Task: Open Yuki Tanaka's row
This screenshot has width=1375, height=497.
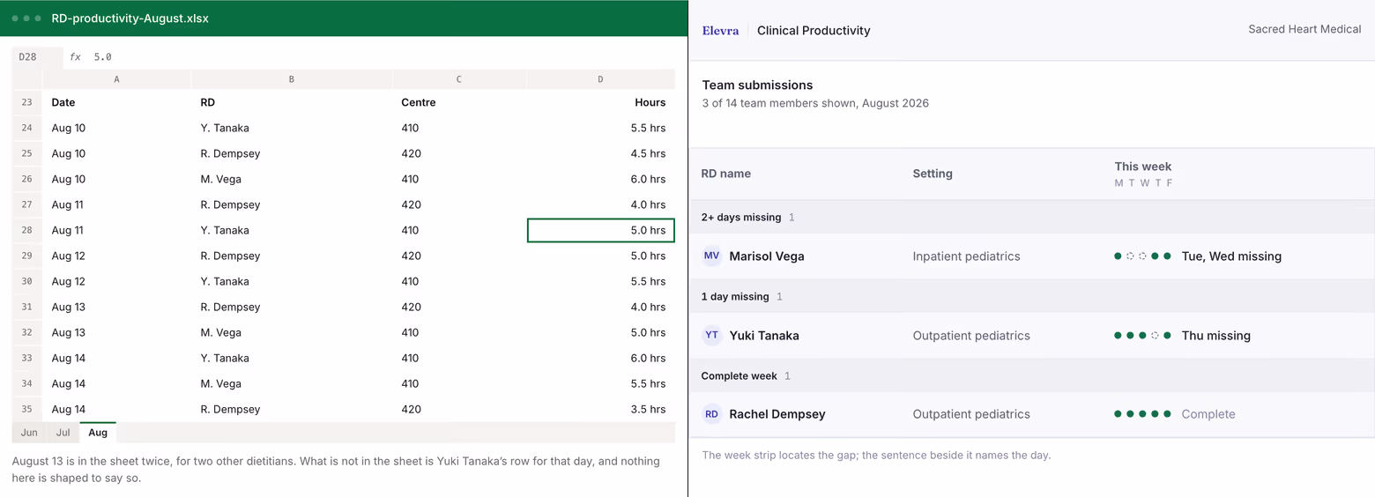Action: [1032, 336]
